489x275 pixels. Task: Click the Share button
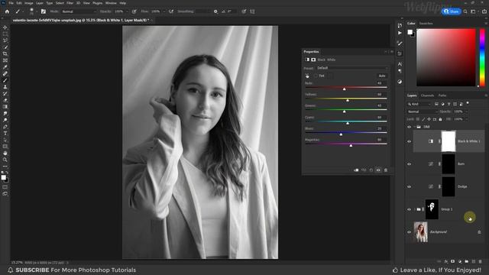point(452,11)
